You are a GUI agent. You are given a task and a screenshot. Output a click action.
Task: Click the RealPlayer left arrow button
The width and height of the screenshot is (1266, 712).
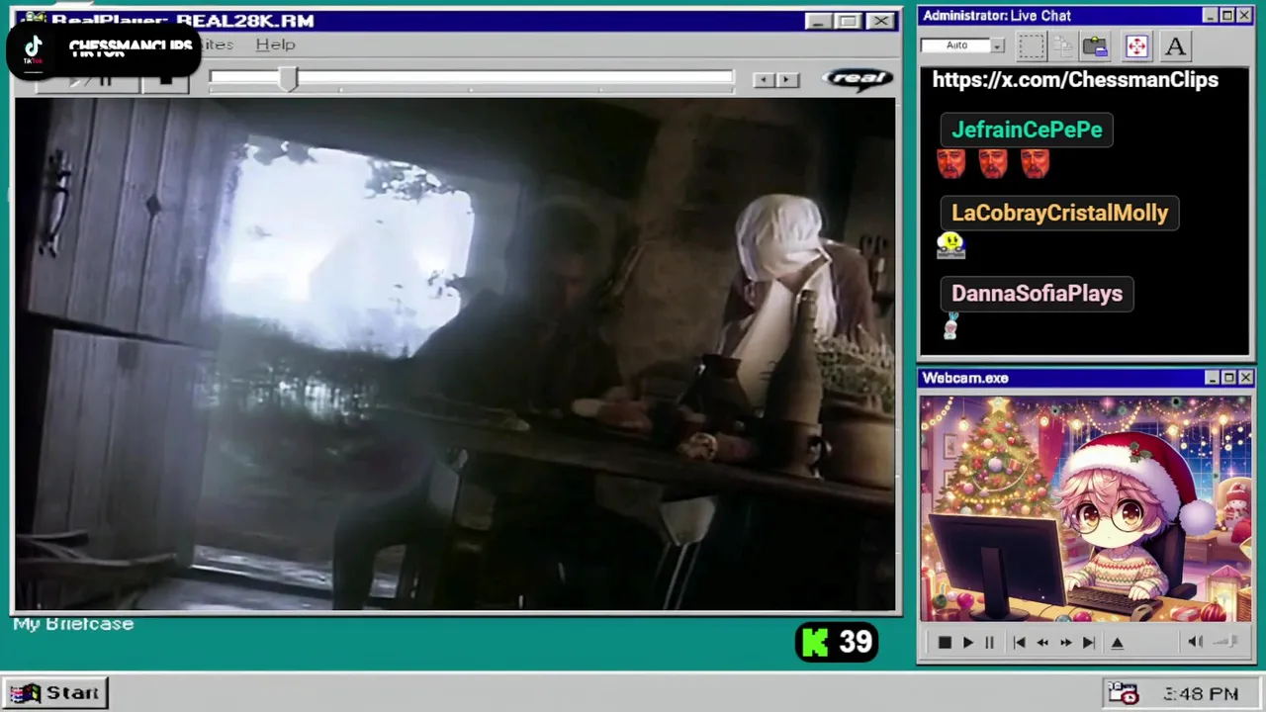pyautogui.click(x=764, y=80)
